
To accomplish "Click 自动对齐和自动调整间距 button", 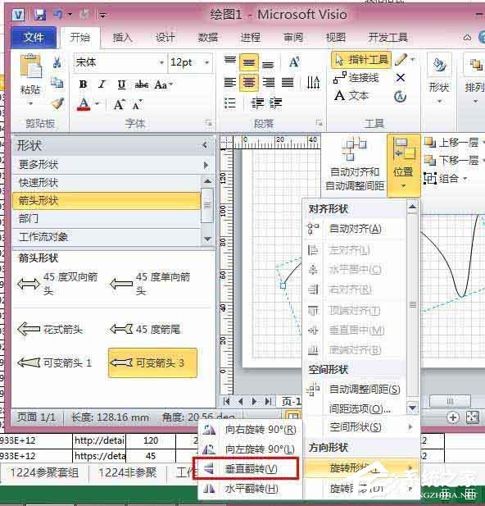I will pyautogui.click(x=355, y=164).
